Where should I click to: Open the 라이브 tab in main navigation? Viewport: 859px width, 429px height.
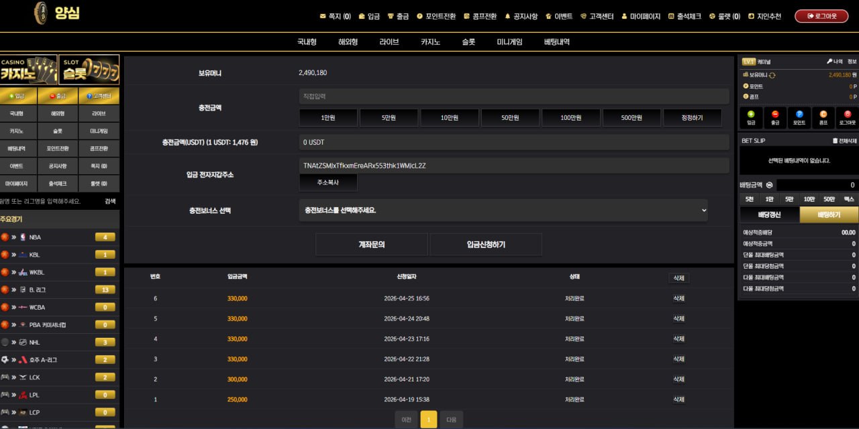click(389, 42)
